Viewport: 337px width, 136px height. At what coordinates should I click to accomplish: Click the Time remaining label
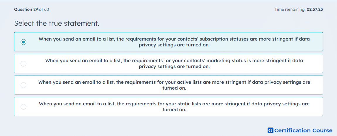tap(290, 9)
